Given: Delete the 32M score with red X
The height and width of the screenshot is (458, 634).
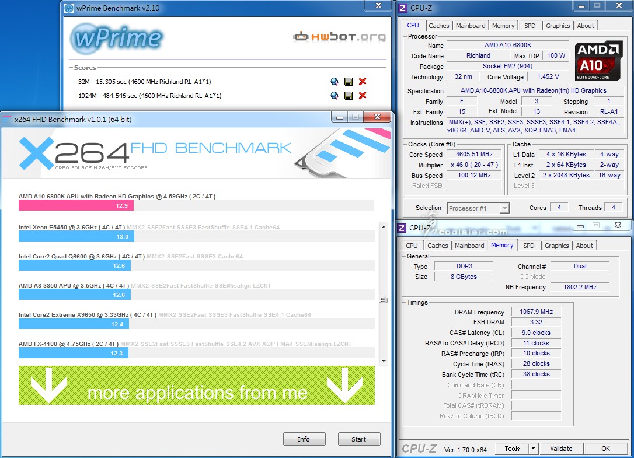Looking at the screenshot, I should point(363,82).
